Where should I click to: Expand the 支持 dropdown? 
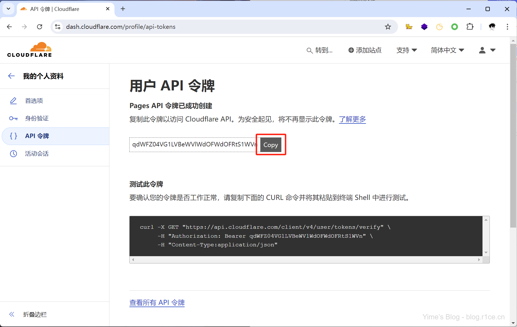[406, 50]
